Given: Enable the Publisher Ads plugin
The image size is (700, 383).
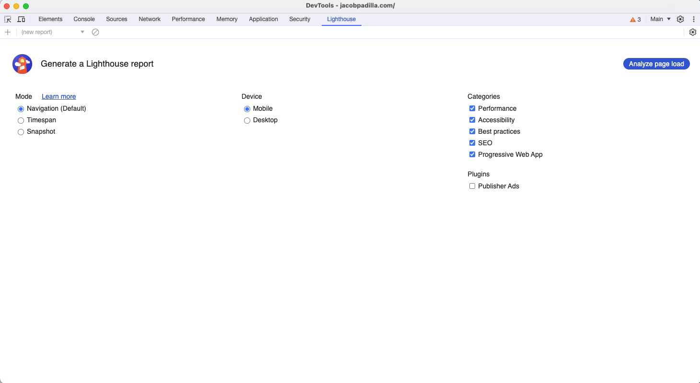Looking at the screenshot, I should point(472,186).
